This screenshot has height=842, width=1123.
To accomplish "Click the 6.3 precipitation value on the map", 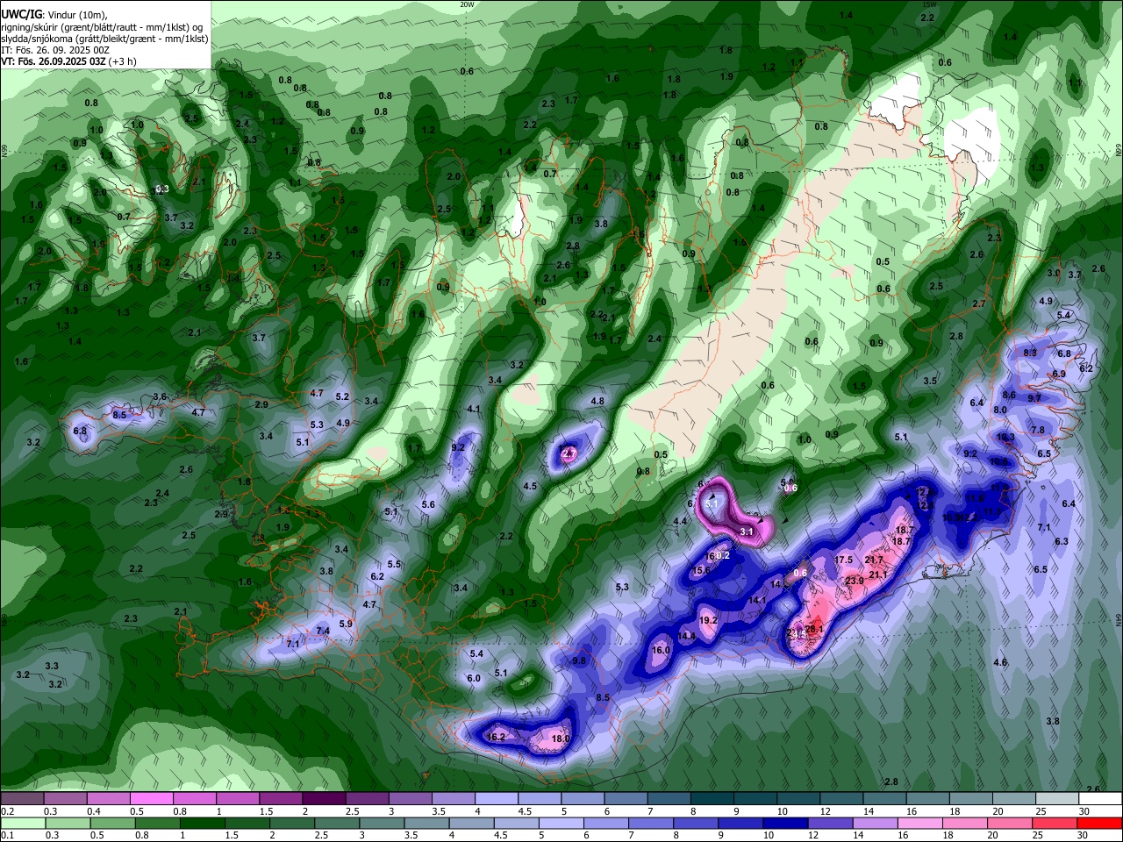I will [x=1062, y=541].
